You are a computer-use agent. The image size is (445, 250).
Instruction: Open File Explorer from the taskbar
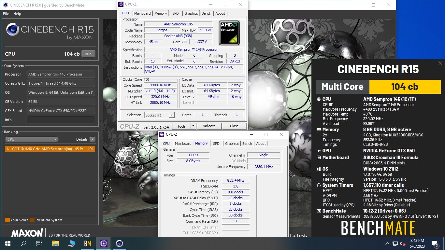[56, 243]
